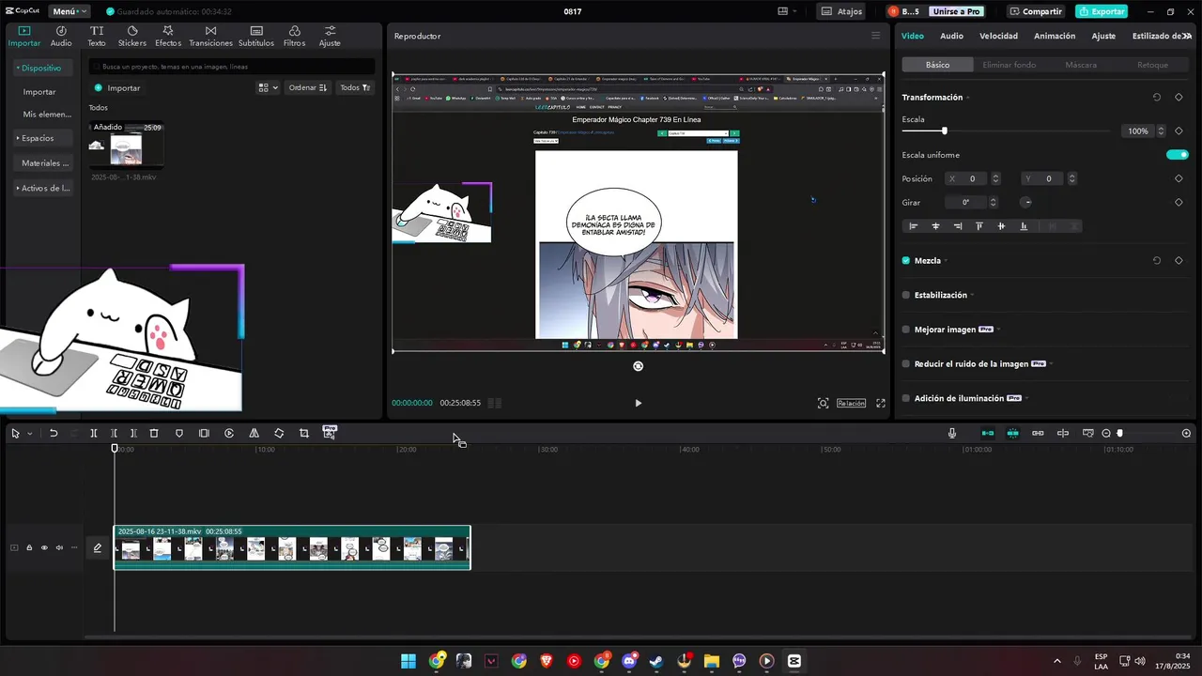Screen dimensions: 1202x676
Task: Toggle main track magnet snapping
Action: pos(988,433)
